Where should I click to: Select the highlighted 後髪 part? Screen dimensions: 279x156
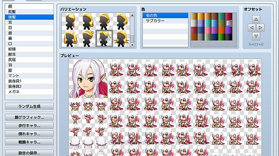tap(29, 17)
